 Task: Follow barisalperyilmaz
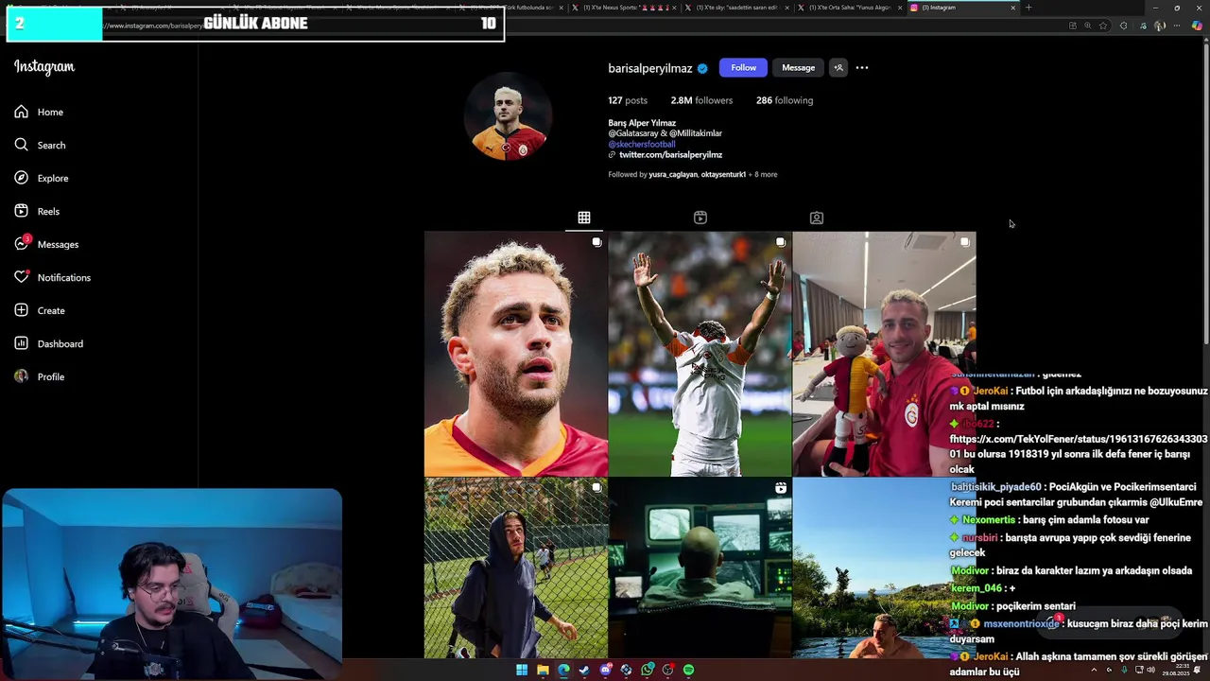[x=743, y=67]
